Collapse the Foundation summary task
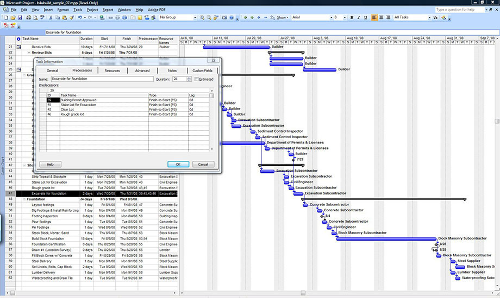The height and width of the screenshot is (298, 500). click(24, 199)
